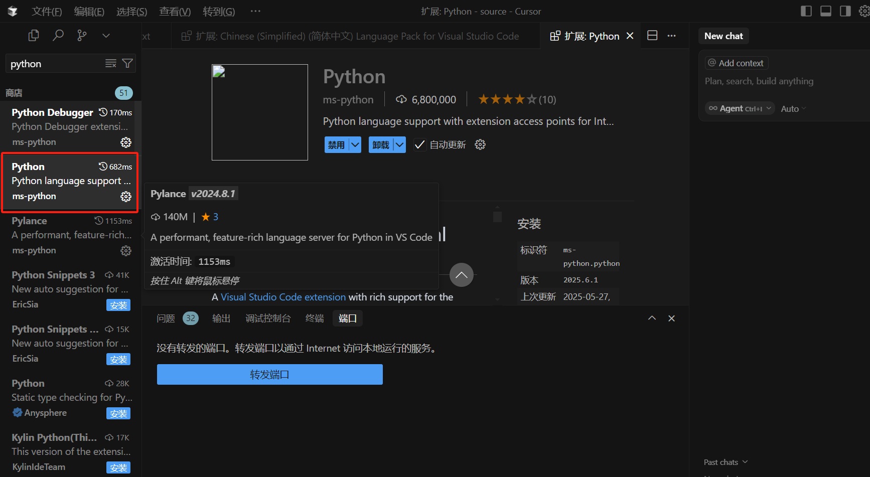Close the bottom panel X icon
870x477 pixels.
[671, 318]
